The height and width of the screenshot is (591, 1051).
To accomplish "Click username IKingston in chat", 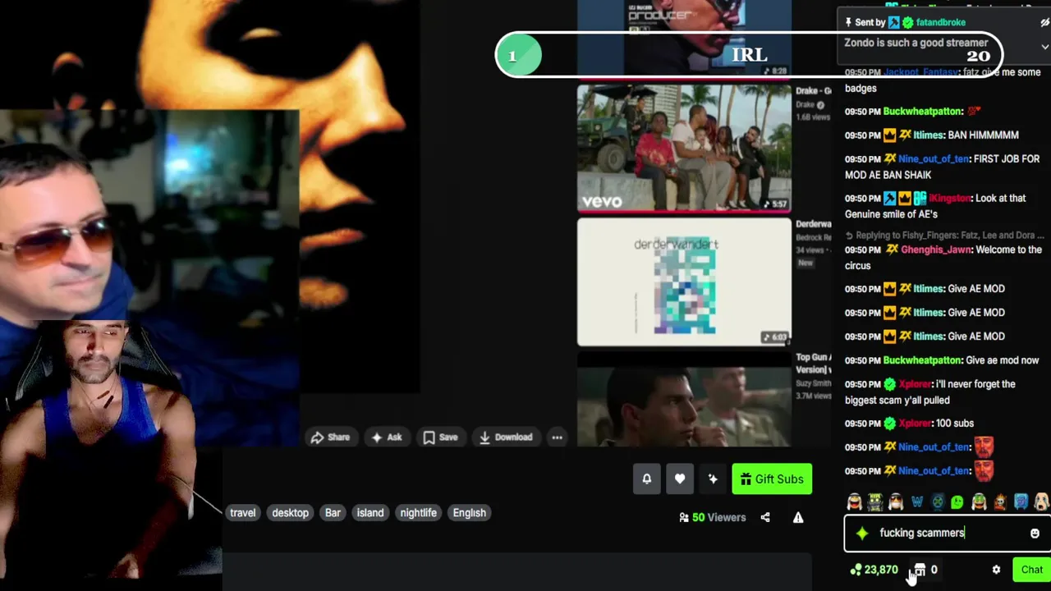I will pos(951,199).
